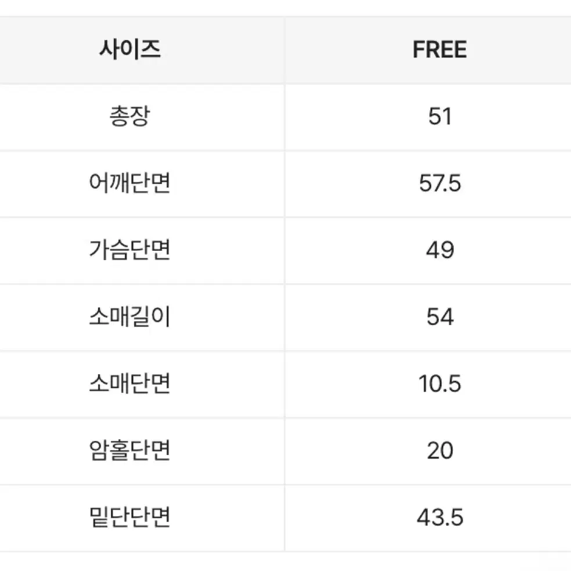Click the 밑단단면 row label
The image size is (571, 571).
click(130, 517)
